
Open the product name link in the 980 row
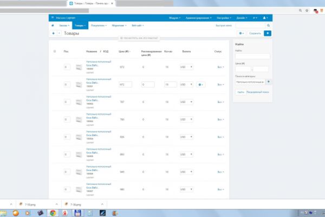coord(99,186)
